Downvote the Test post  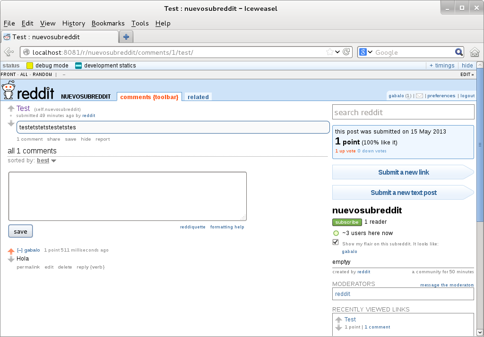point(11,124)
